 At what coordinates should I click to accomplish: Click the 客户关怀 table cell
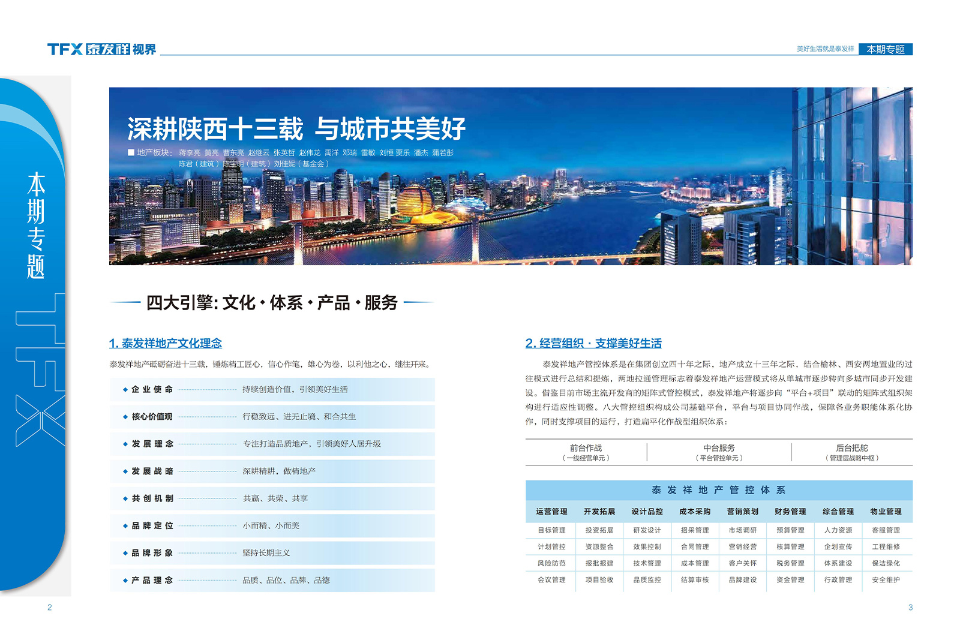click(742, 563)
